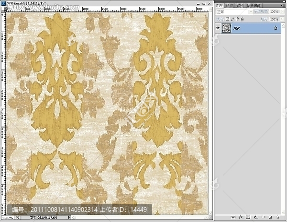Image resolution: width=287 pixels, height=222 pixels.
Task: Click the lock icon on the 背景 layer
Action: (x=276, y=28)
